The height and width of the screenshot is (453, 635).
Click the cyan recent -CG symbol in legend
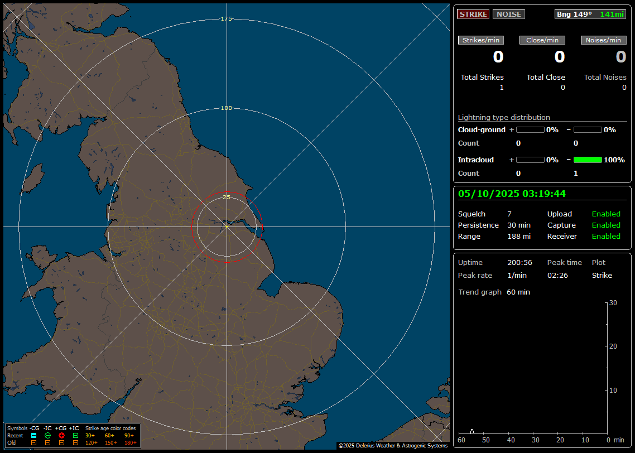(x=33, y=435)
